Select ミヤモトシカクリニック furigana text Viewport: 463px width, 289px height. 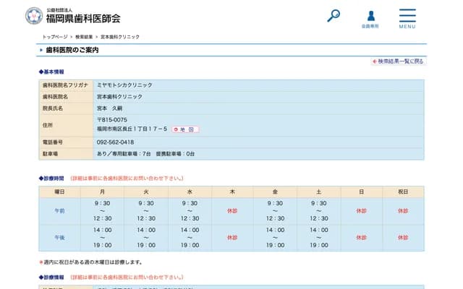point(124,85)
